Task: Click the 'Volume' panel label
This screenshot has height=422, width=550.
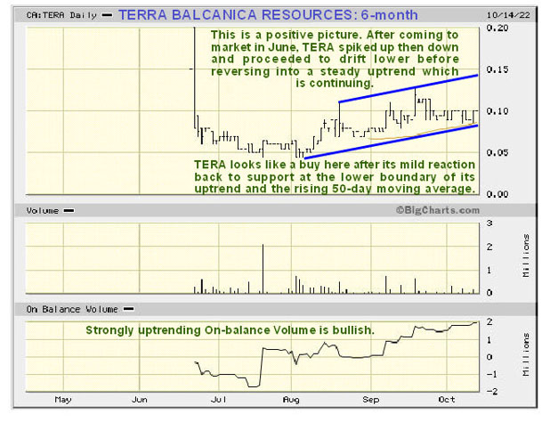Action: [43, 211]
